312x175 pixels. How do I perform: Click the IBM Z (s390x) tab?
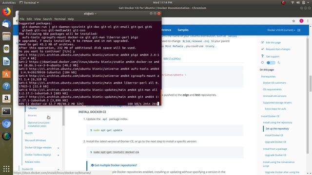coord(172,59)
